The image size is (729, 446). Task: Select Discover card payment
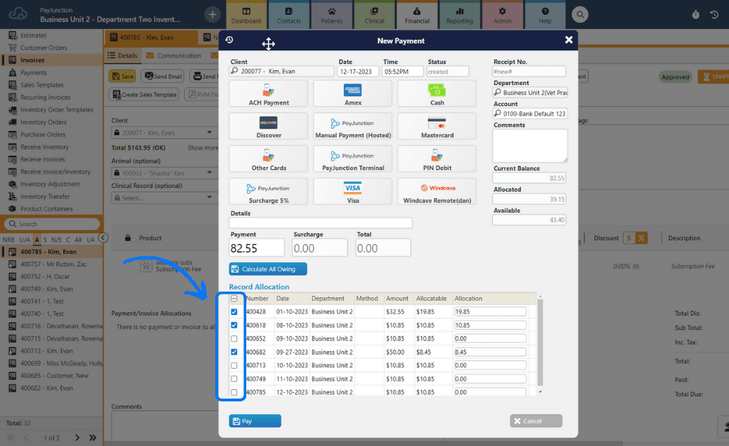click(268, 126)
